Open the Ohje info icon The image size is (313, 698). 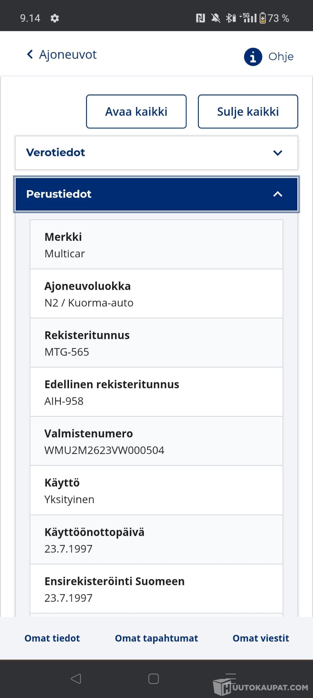tap(253, 57)
